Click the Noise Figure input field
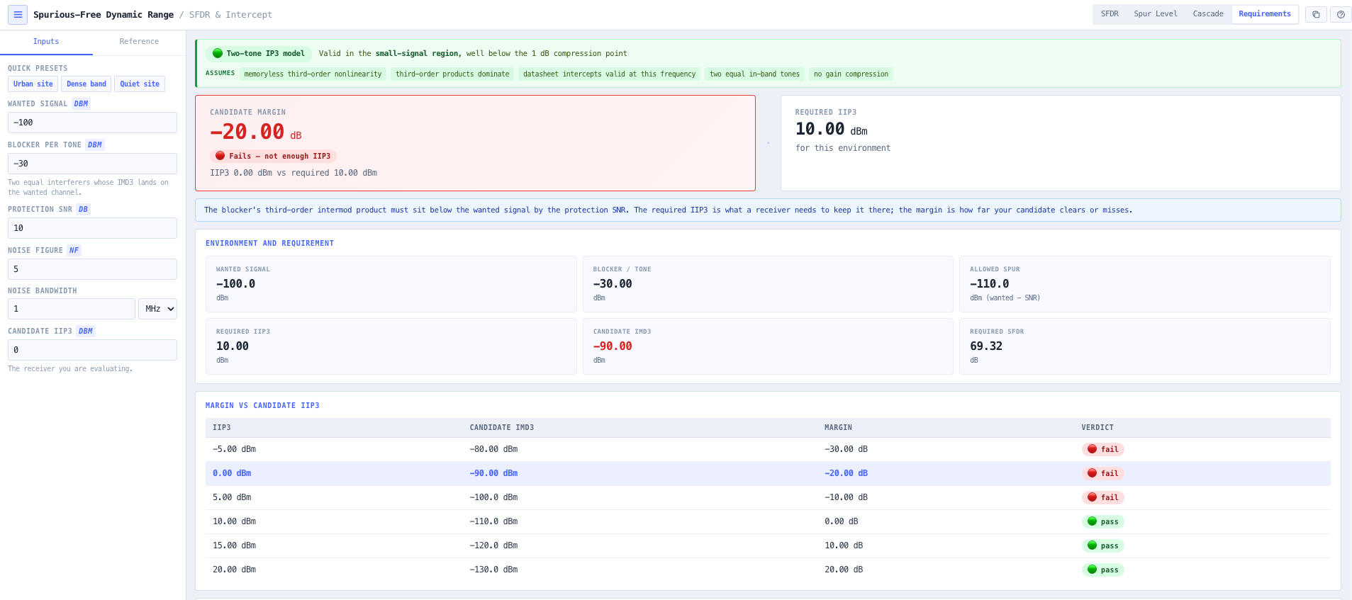 click(92, 269)
